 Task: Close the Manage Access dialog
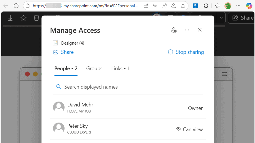pos(200,30)
